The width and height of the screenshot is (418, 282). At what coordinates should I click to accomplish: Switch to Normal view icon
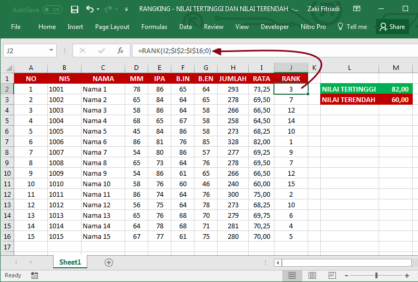click(x=292, y=275)
